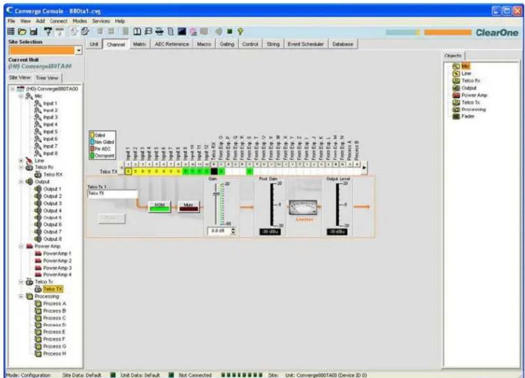Switch to Tree View tab
Screen dimensions: 525x378
47,78
